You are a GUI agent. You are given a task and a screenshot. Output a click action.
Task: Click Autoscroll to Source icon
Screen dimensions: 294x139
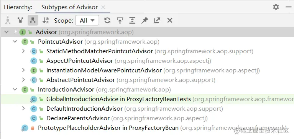(120, 20)
